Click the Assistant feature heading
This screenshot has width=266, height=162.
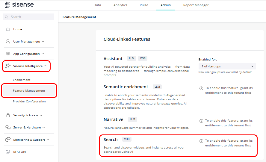click(113, 58)
